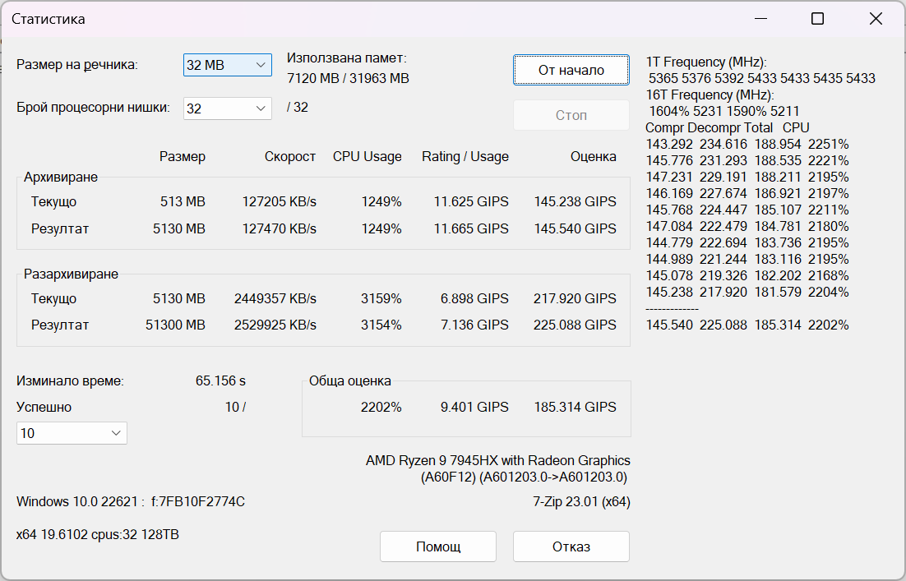Click the 'Изминало време:' label
Image resolution: width=906 pixels, height=581 pixels.
point(70,381)
